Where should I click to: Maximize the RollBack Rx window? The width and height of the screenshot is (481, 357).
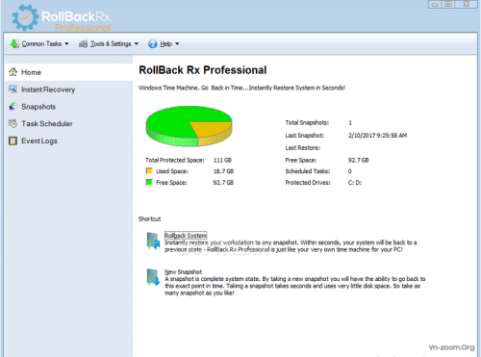pos(448,4)
